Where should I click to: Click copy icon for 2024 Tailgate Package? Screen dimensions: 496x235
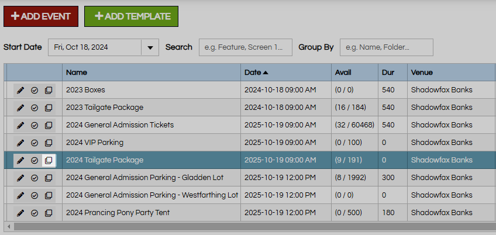coord(49,160)
